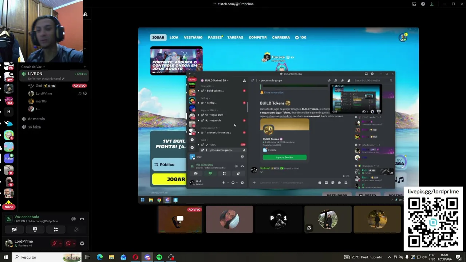The height and width of the screenshot is (262, 466).
Task: Open the Opera browser taskbar icon
Action: 135,257
